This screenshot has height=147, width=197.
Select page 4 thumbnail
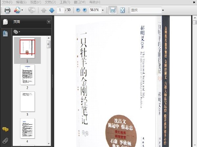(x=27, y=128)
